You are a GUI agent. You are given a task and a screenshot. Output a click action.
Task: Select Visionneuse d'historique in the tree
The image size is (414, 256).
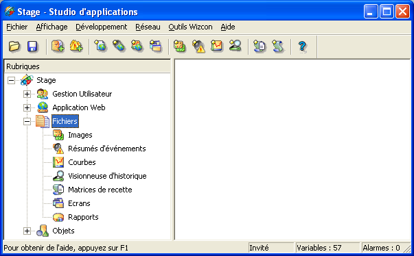(107, 176)
